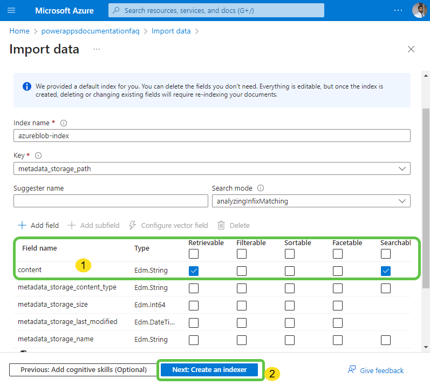Select the content field name
The width and height of the screenshot is (430, 385).
point(30,270)
